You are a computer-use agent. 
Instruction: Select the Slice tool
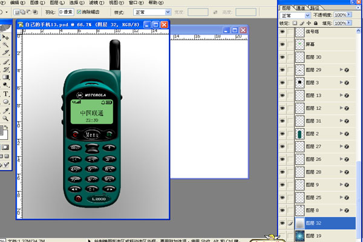pos(5,53)
